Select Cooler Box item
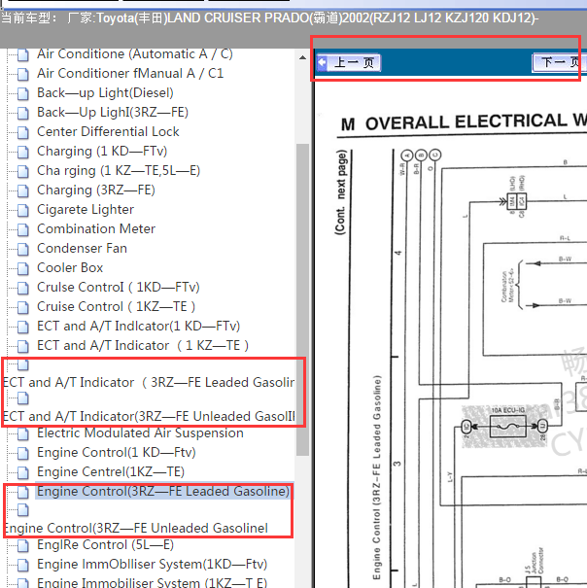This screenshot has height=588, width=587. click(x=70, y=268)
